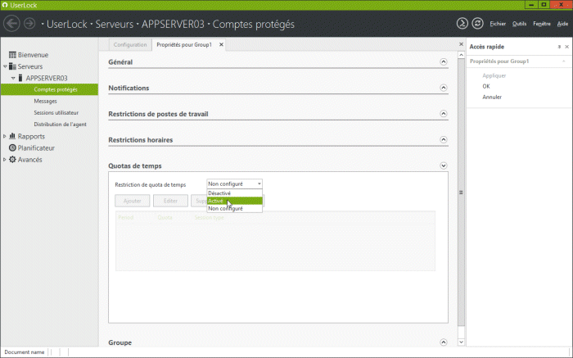Image resolution: width=573 pixels, height=358 pixels.
Task: Close the Propriétés pour Group1 tab
Action: pos(221,44)
